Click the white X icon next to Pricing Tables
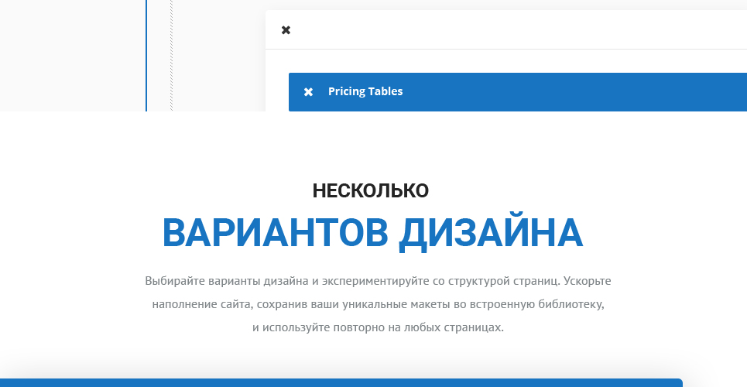747x387 pixels. tap(308, 92)
